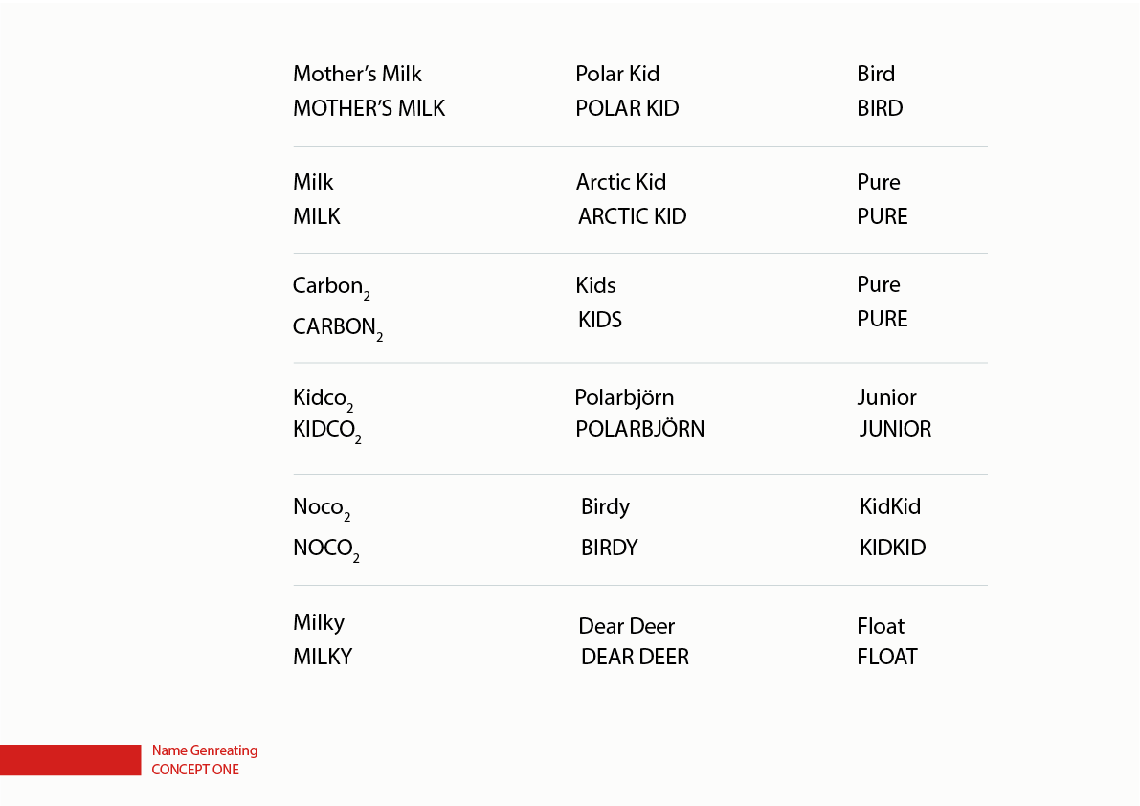Select the 'KidKid' mixed-case name
The width and height of the screenshot is (1140, 806).
890,506
